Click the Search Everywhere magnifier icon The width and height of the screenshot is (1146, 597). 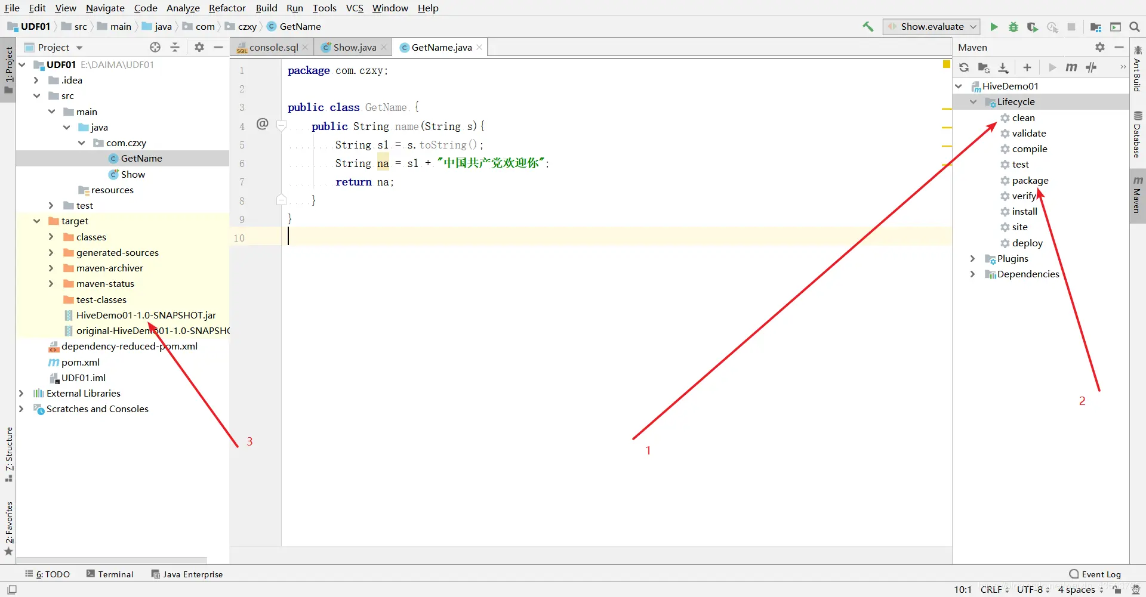pos(1135,27)
